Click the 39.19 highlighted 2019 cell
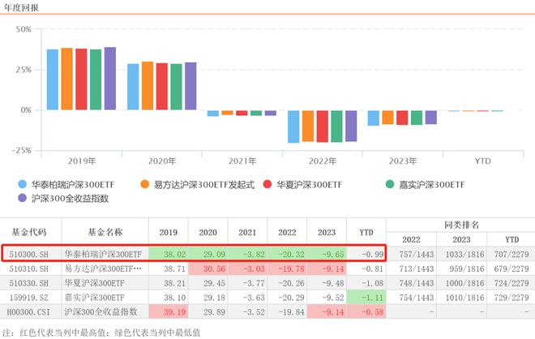Image resolution: width=535 pixels, height=339 pixels. (169, 311)
